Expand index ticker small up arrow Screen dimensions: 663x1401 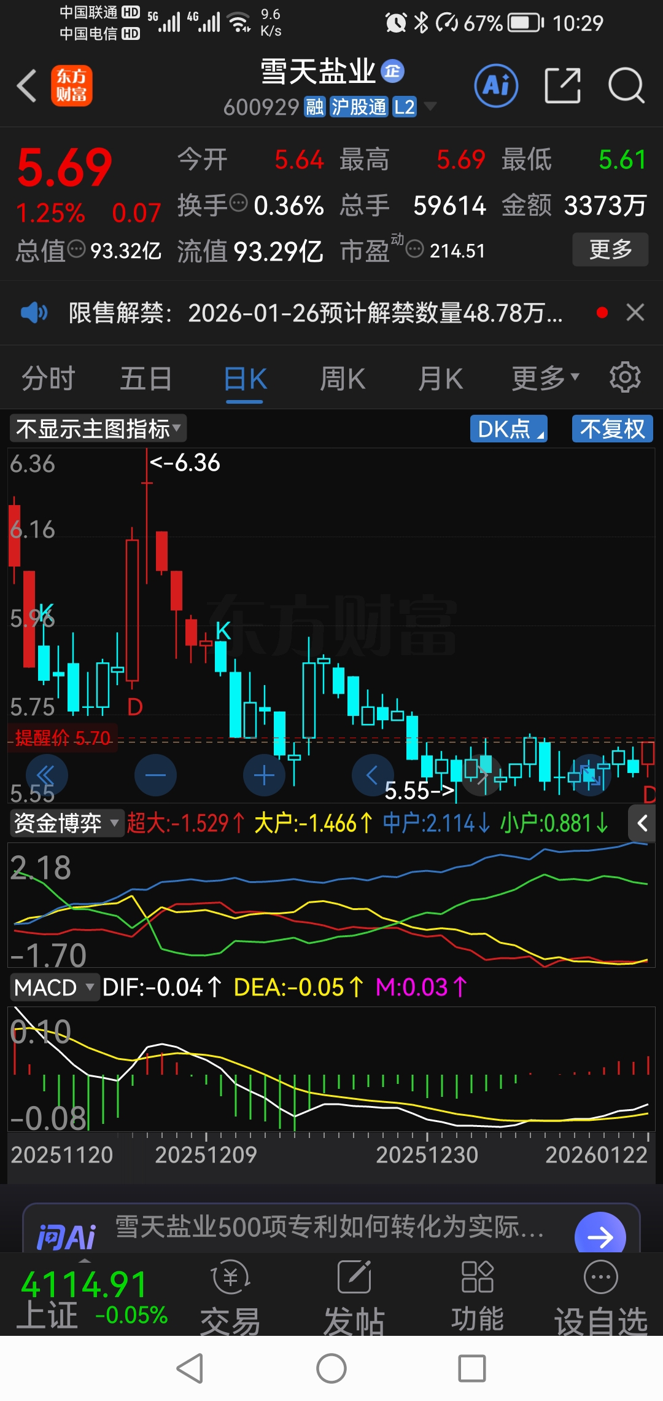85,1261
